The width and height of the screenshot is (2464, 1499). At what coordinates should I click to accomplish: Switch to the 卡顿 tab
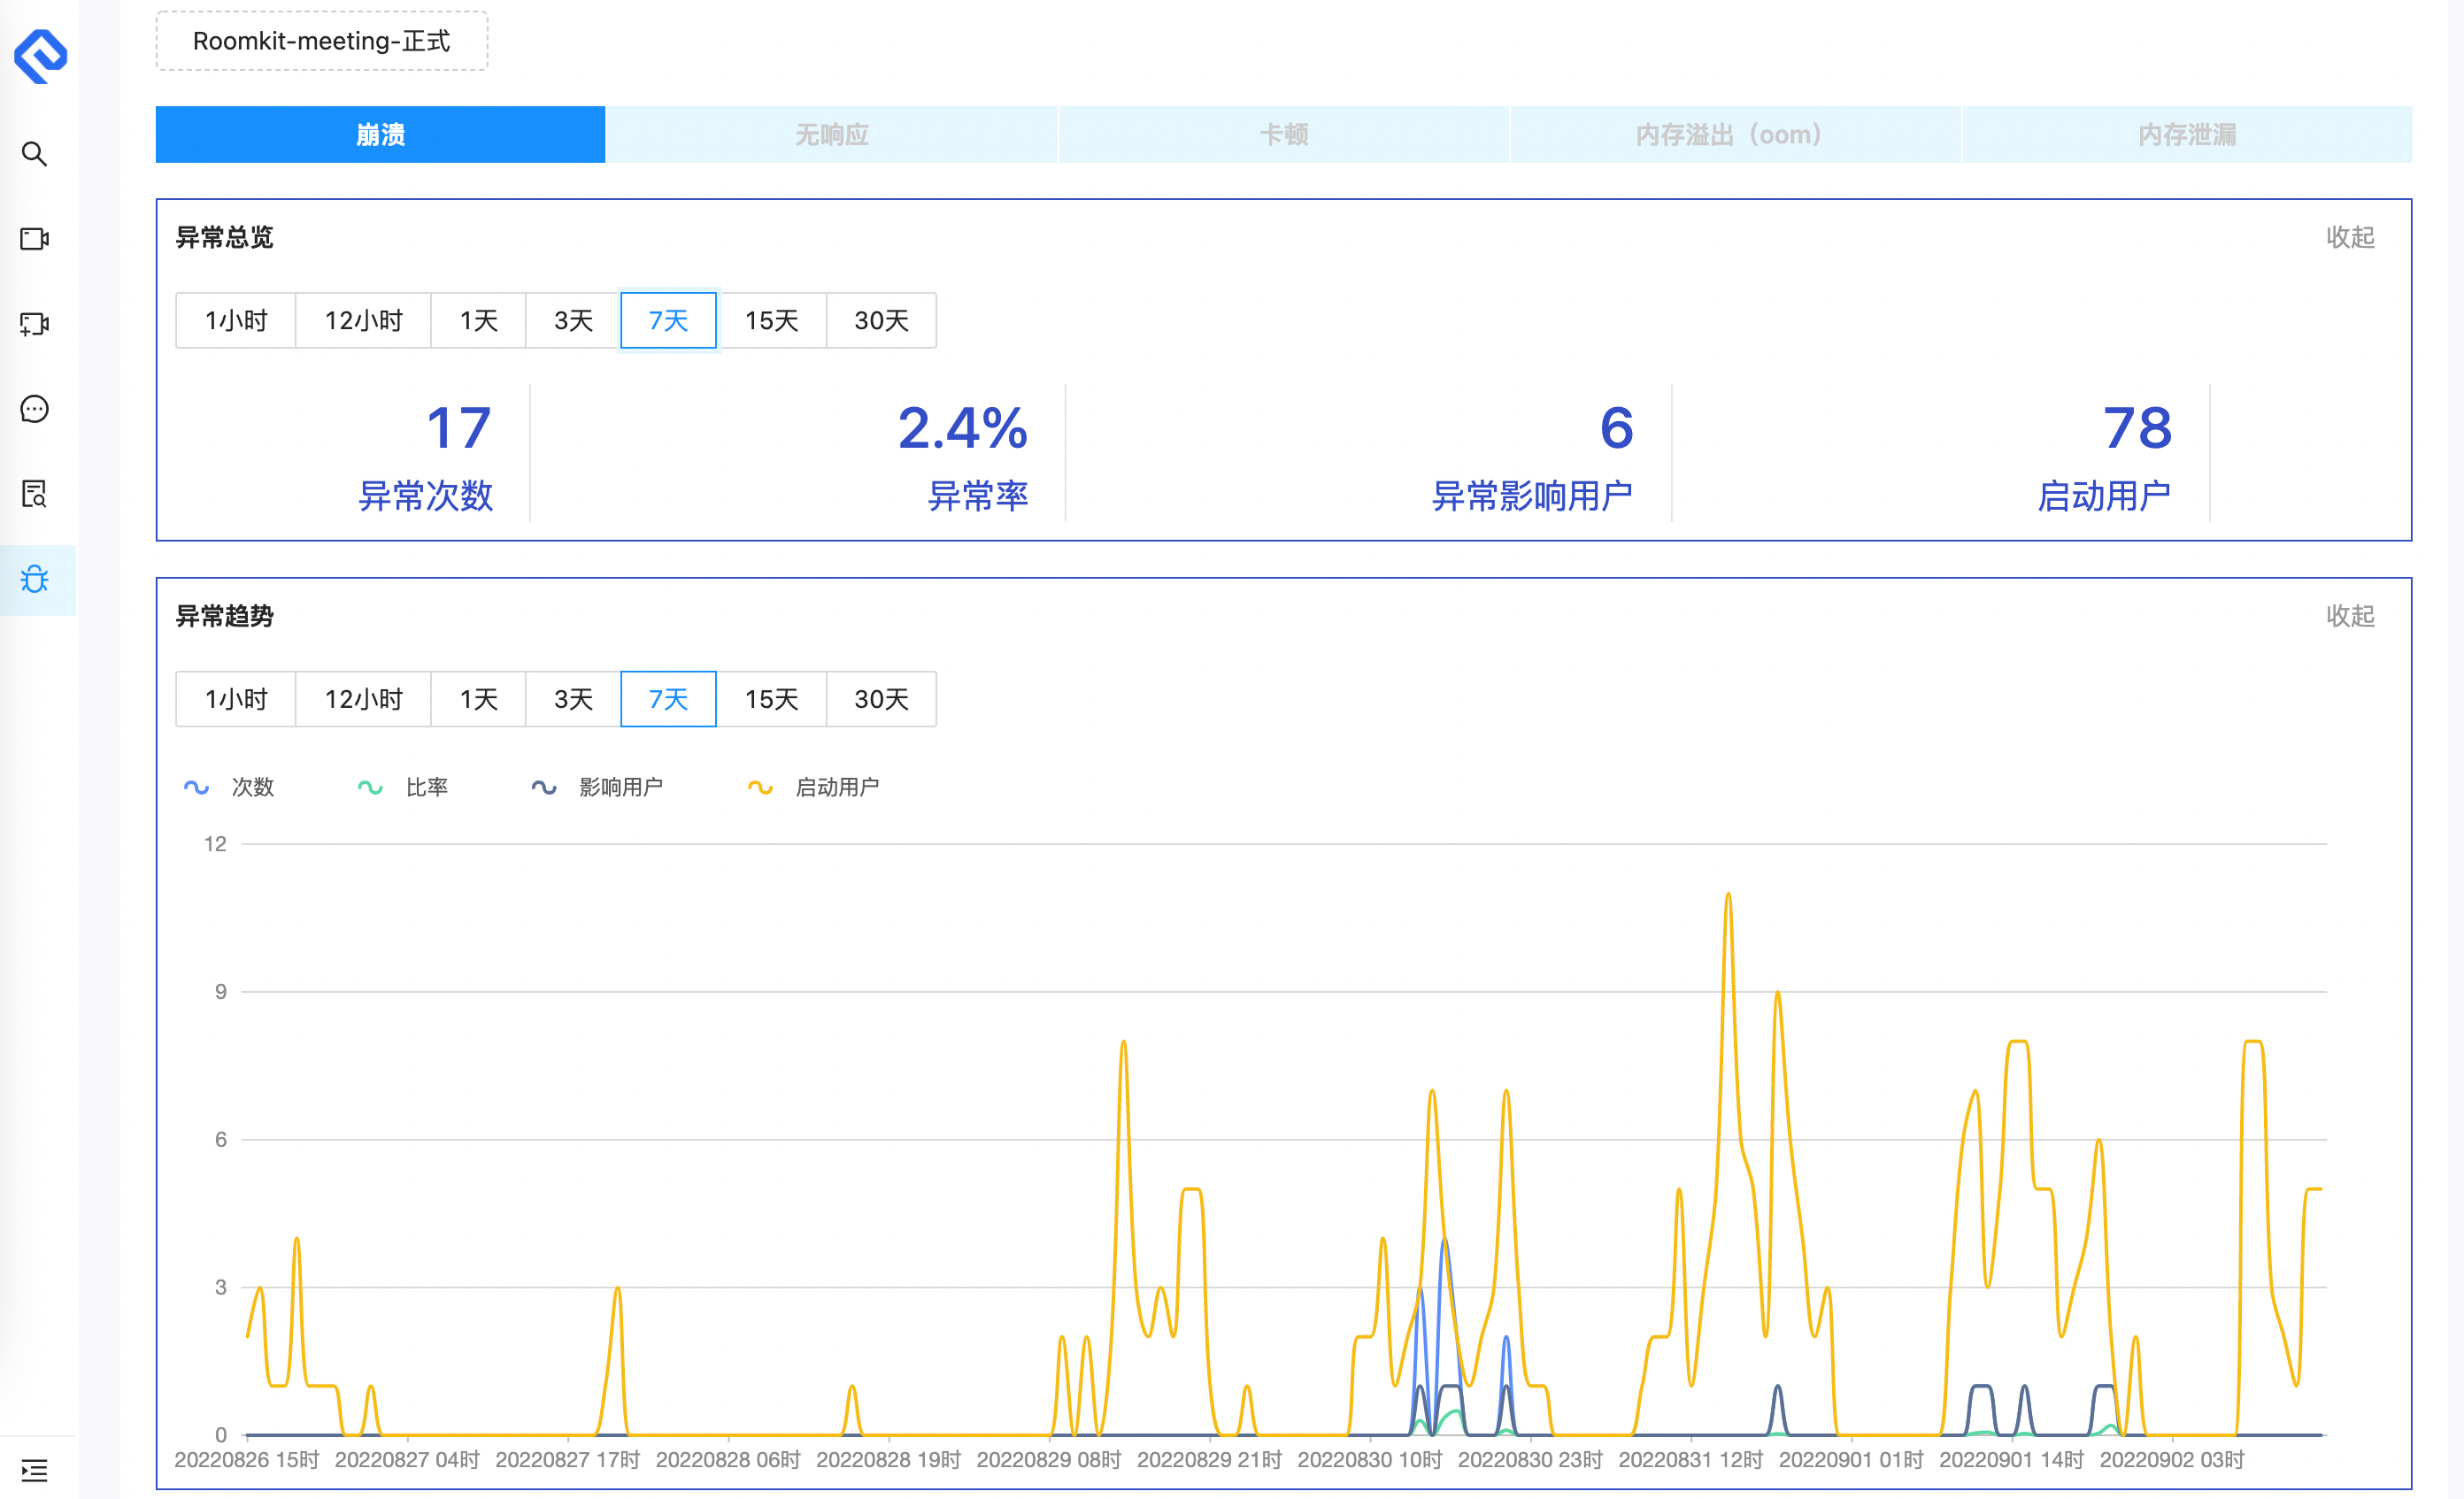click(1284, 134)
